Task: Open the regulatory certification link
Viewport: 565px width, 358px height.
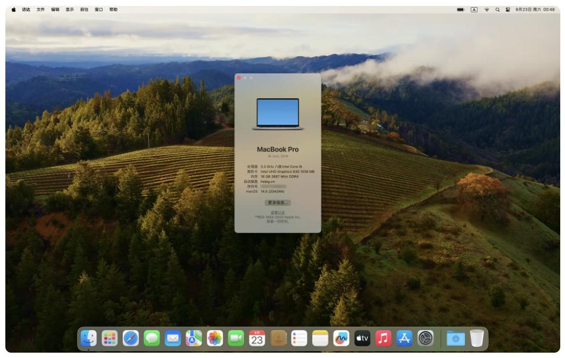Action: 277,212
